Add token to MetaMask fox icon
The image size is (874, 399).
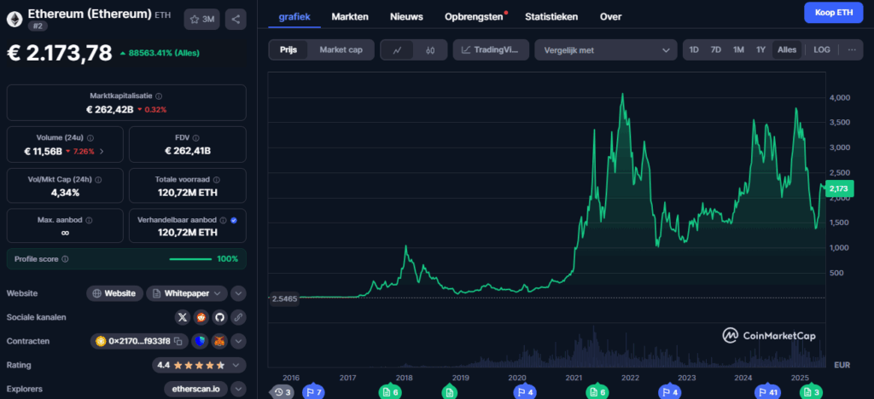(220, 341)
